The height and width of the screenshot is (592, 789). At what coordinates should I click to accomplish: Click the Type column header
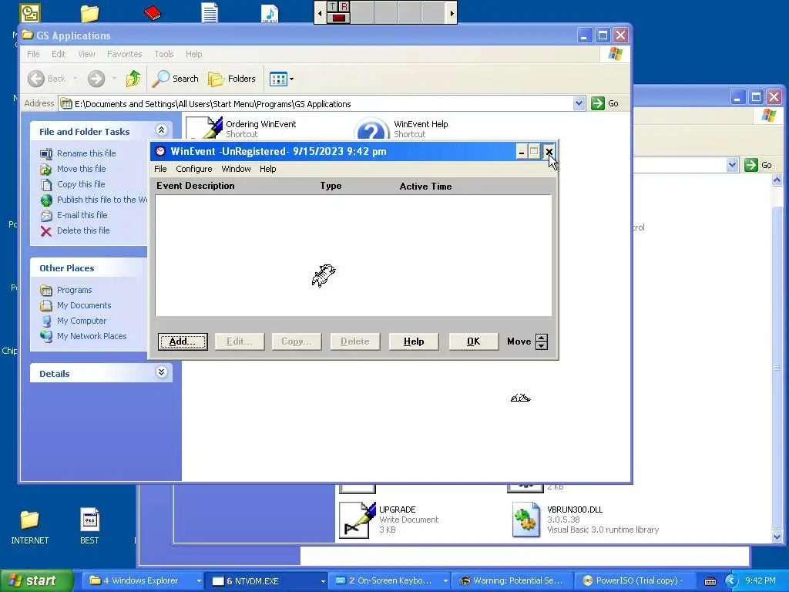click(x=331, y=186)
